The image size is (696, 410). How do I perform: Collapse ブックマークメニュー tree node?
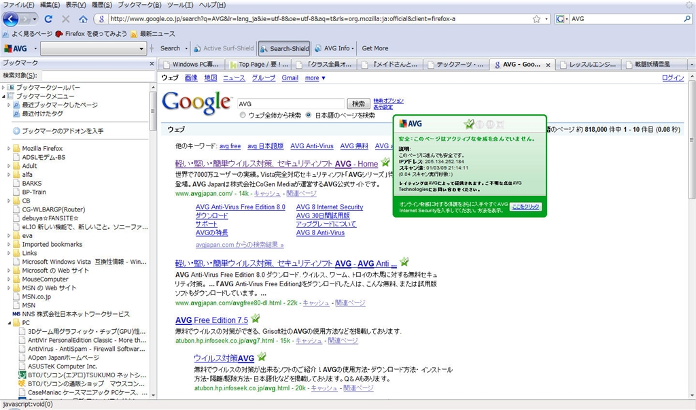pos(3,97)
